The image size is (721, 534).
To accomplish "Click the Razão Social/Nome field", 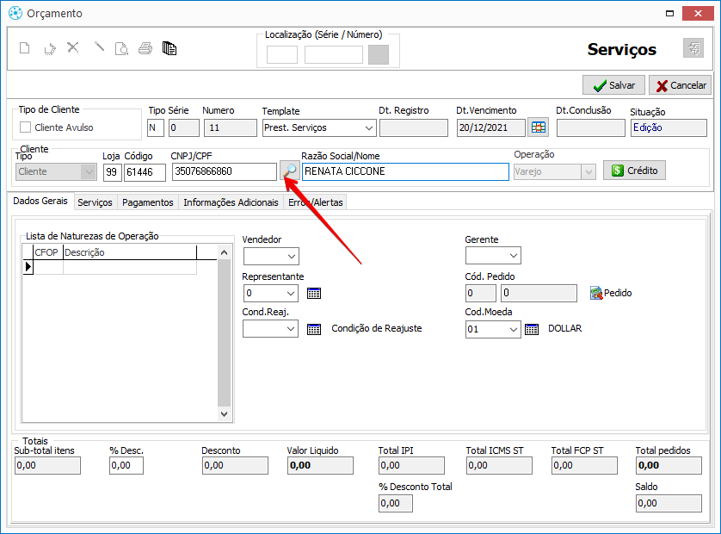I will (x=405, y=171).
